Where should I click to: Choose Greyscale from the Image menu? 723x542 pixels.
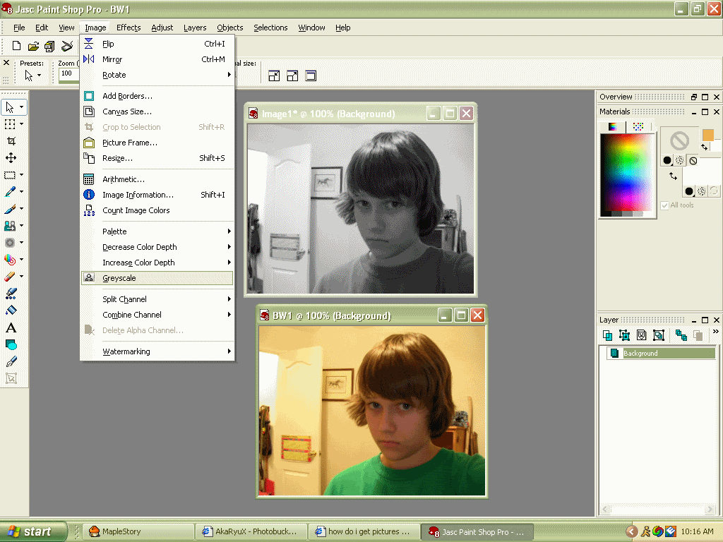point(157,278)
